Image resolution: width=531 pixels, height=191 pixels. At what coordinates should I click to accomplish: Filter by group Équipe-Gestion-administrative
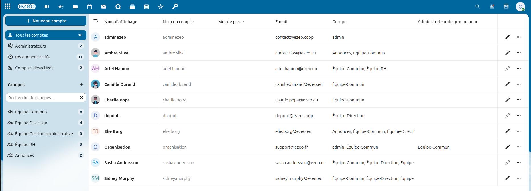tap(46, 133)
